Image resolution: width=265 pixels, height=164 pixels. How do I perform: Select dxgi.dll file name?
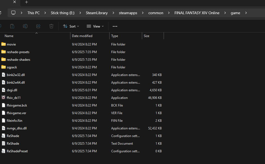pos(12,90)
